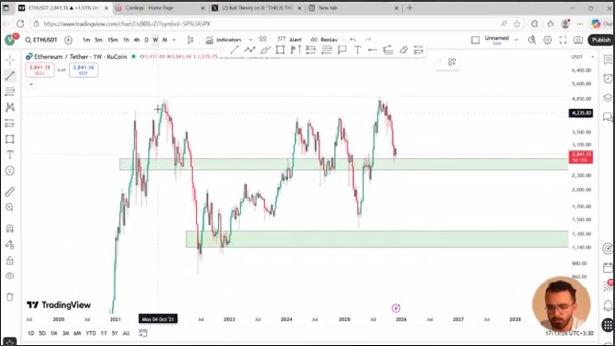Switch to 4h timeframe
The height and width of the screenshot is (346, 615).
137,40
